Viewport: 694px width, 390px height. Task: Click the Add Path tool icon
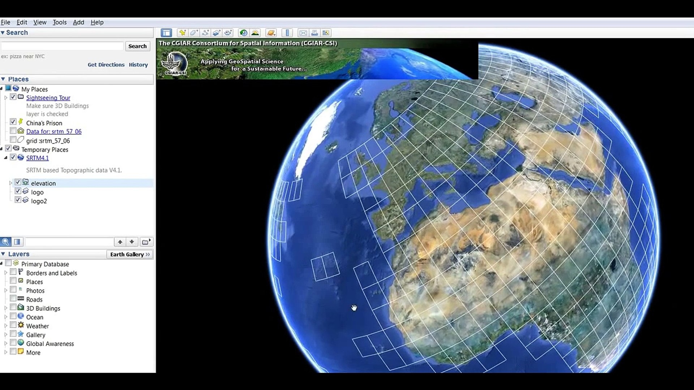tap(205, 33)
